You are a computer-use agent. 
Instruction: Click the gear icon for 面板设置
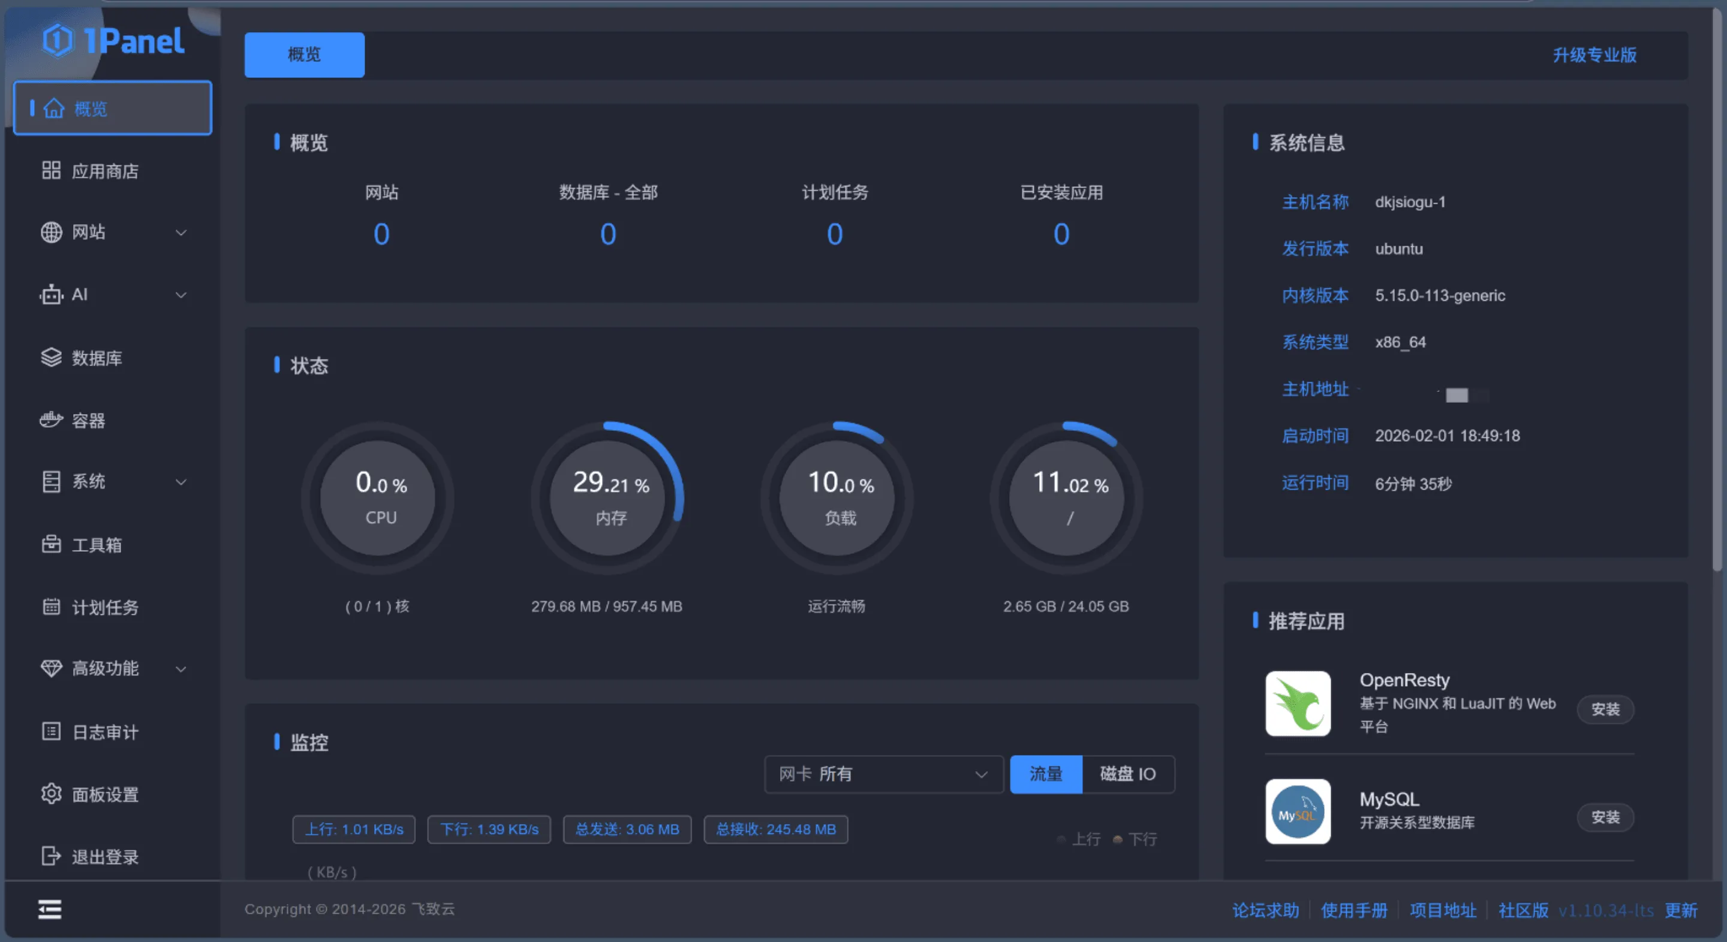51,794
